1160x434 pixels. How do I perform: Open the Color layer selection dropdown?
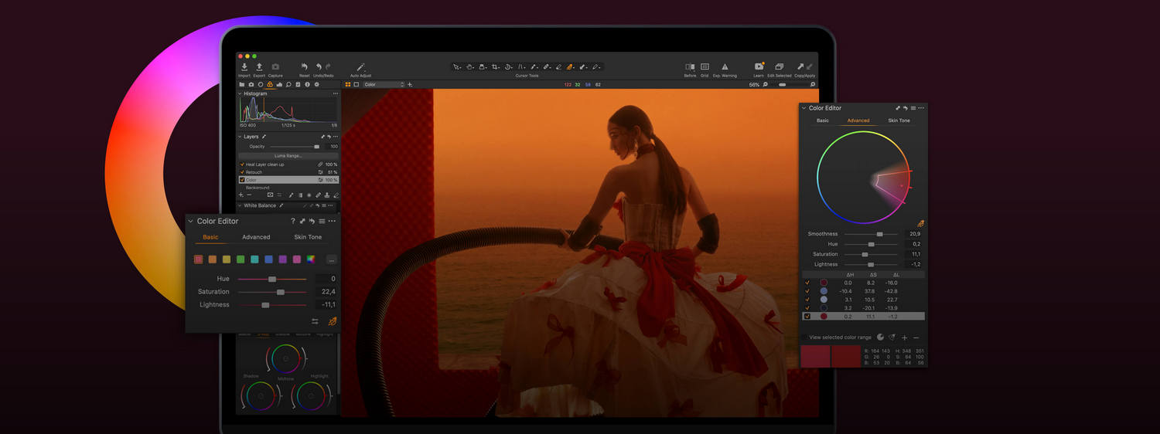point(384,84)
